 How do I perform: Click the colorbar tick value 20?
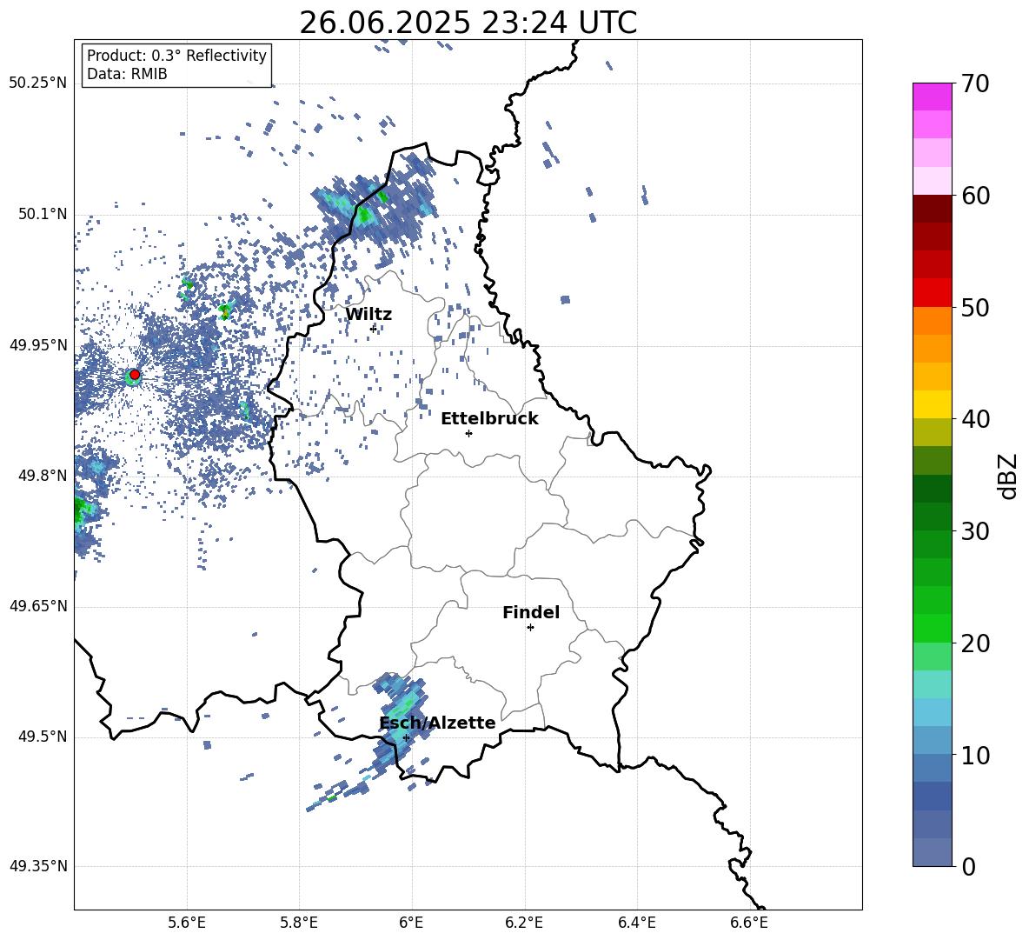click(975, 643)
